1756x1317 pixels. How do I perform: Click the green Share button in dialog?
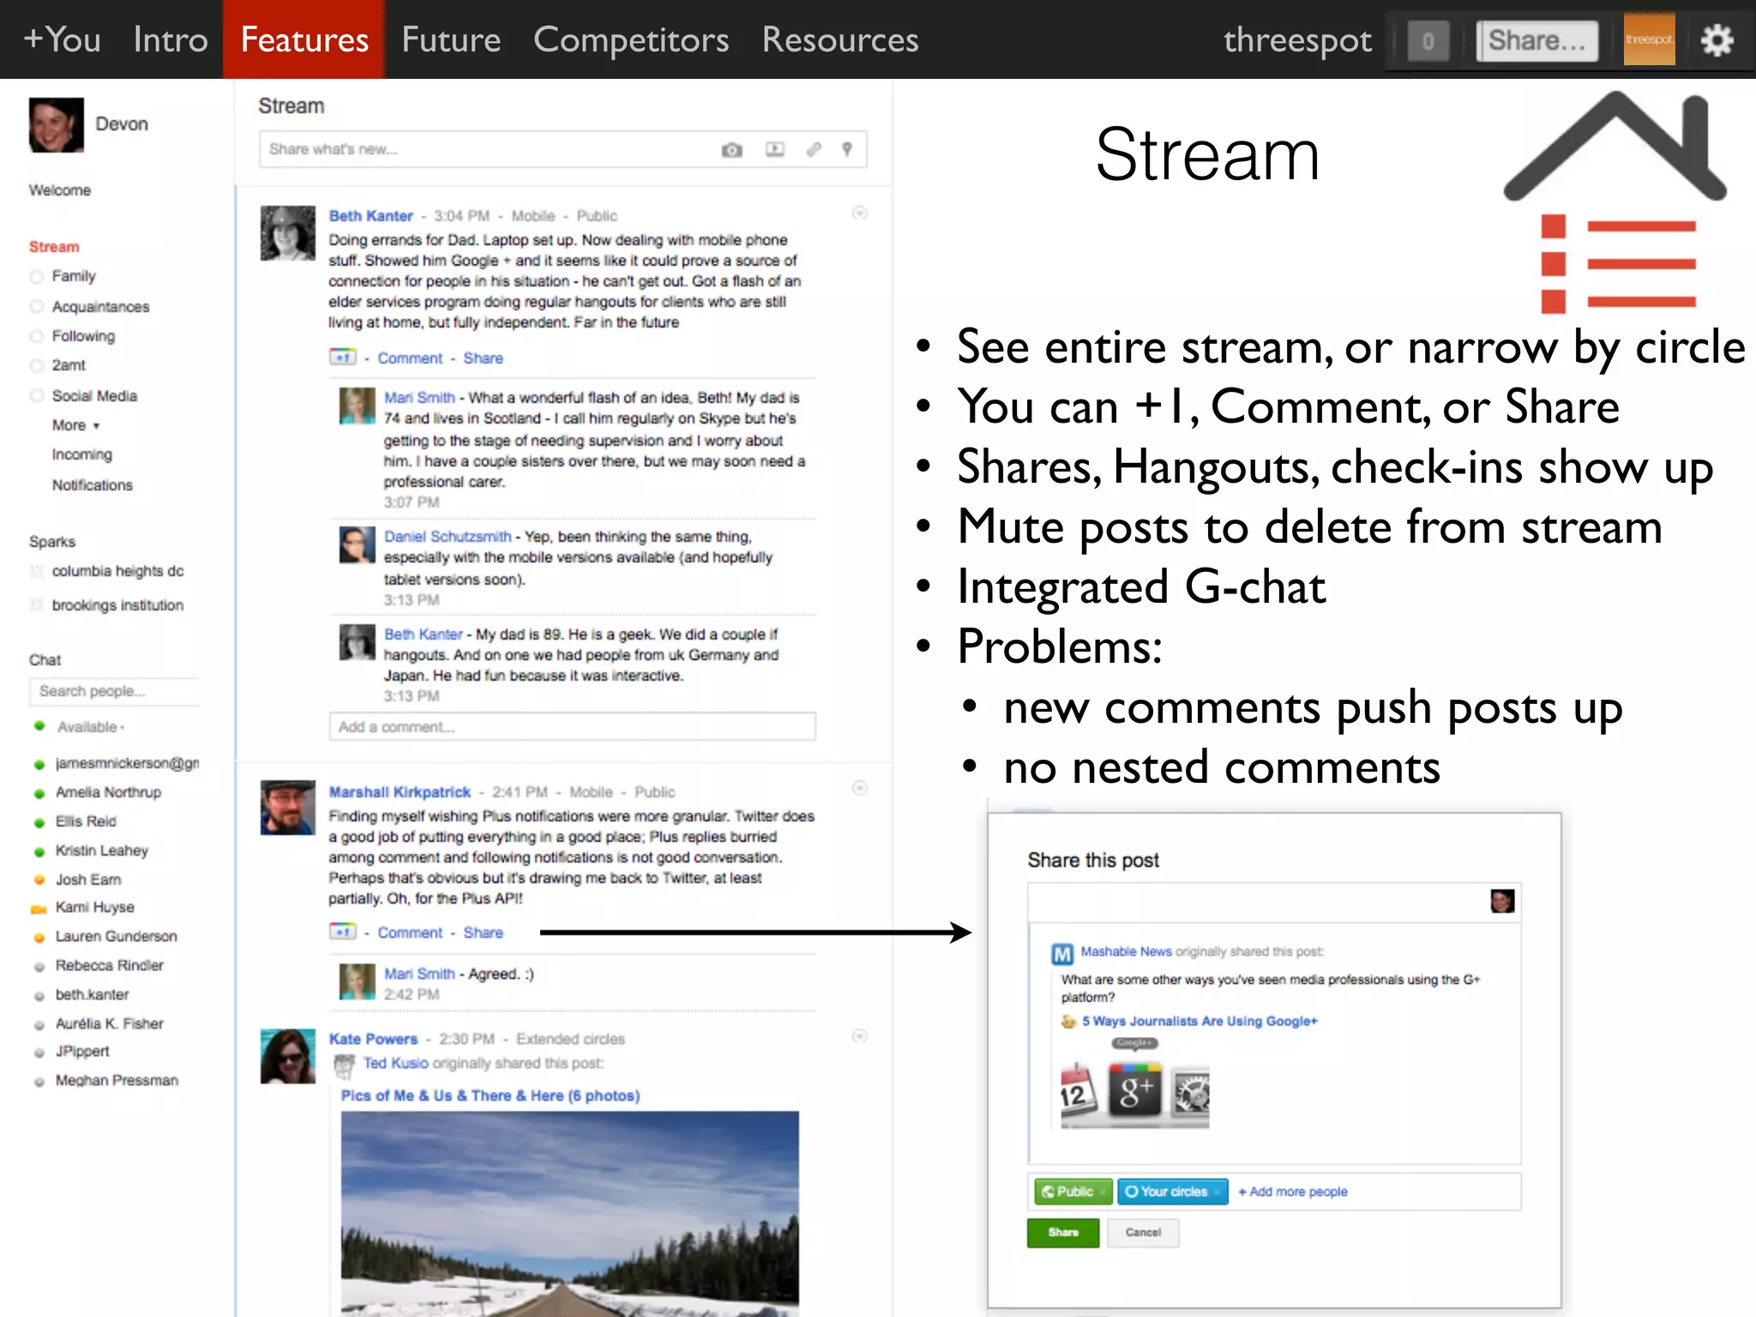click(x=1063, y=1232)
